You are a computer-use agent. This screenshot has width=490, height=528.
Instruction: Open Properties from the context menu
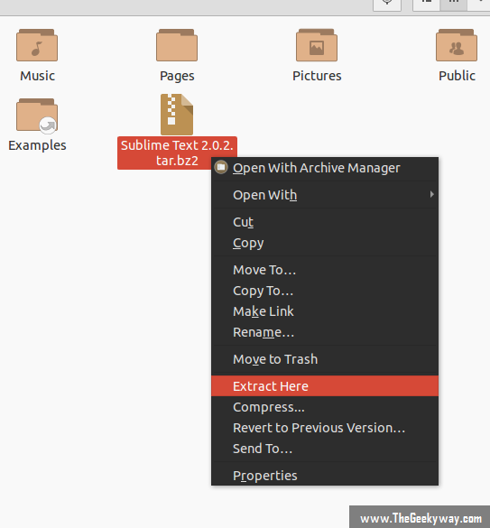tap(325, 476)
